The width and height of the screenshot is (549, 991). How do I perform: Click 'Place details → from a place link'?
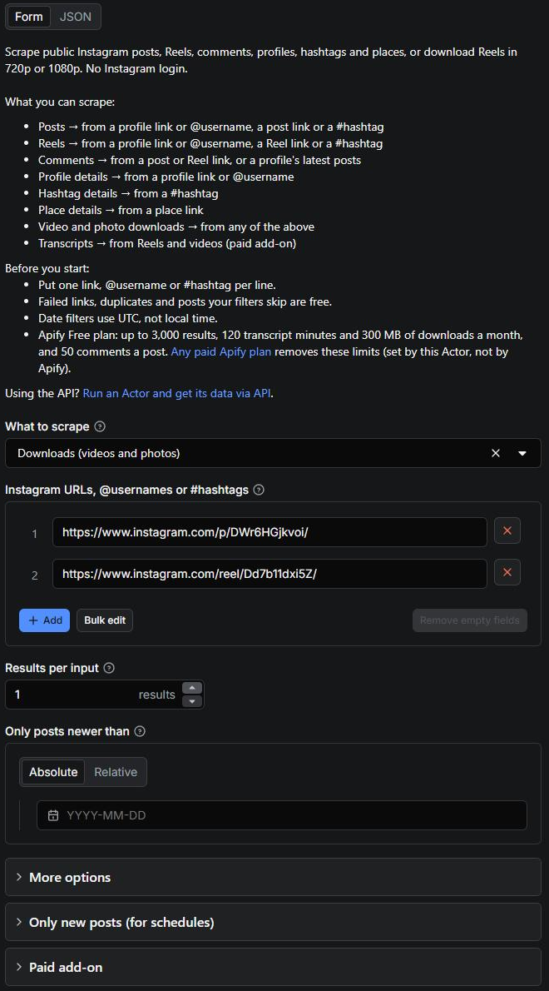click(x=121, y=210)
